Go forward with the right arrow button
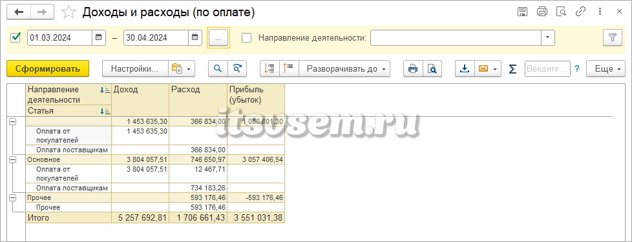This screenshot has width=632, height=242. point(42,12)
